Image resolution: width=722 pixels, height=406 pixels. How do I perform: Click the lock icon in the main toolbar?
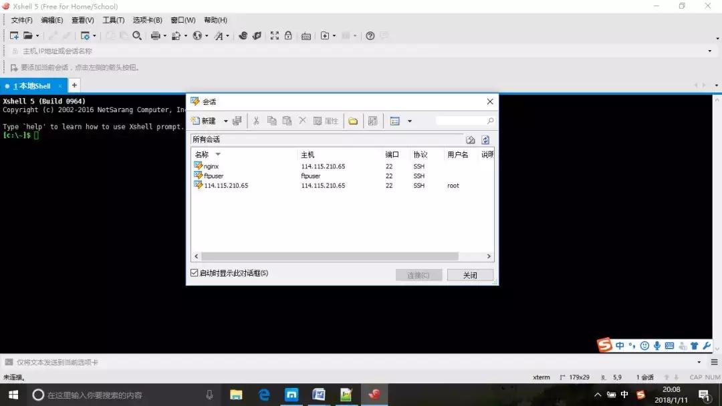287,35
